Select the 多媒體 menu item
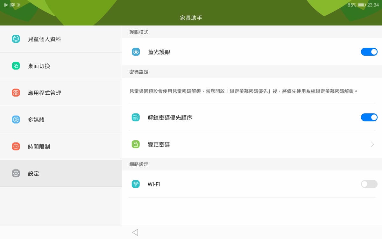 click(61, 120)
